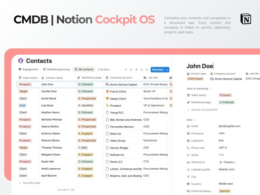This screenshot has width=260, height=195.
Task: Click Charles J avatar in Affected to
Action: 220,162
